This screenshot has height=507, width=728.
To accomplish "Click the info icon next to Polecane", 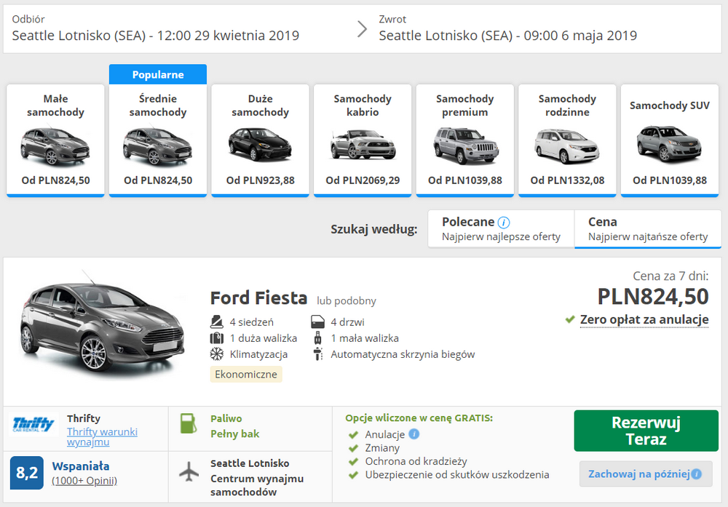I will tap(504, 223).
